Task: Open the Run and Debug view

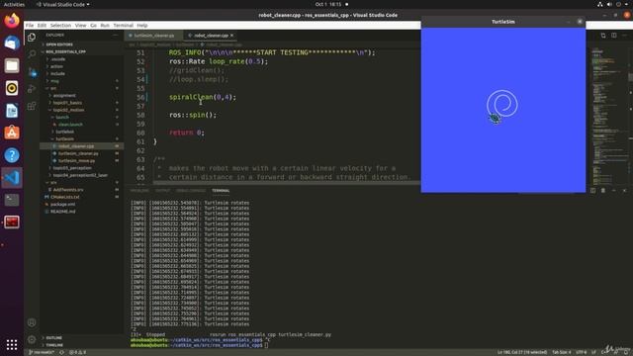Action: tap(32, 89)
